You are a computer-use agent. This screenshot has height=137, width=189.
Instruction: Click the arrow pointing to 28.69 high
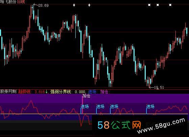36,5
